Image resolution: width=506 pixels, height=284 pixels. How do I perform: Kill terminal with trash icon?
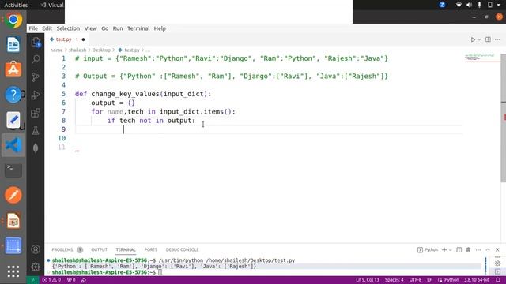tap(468, 249)
